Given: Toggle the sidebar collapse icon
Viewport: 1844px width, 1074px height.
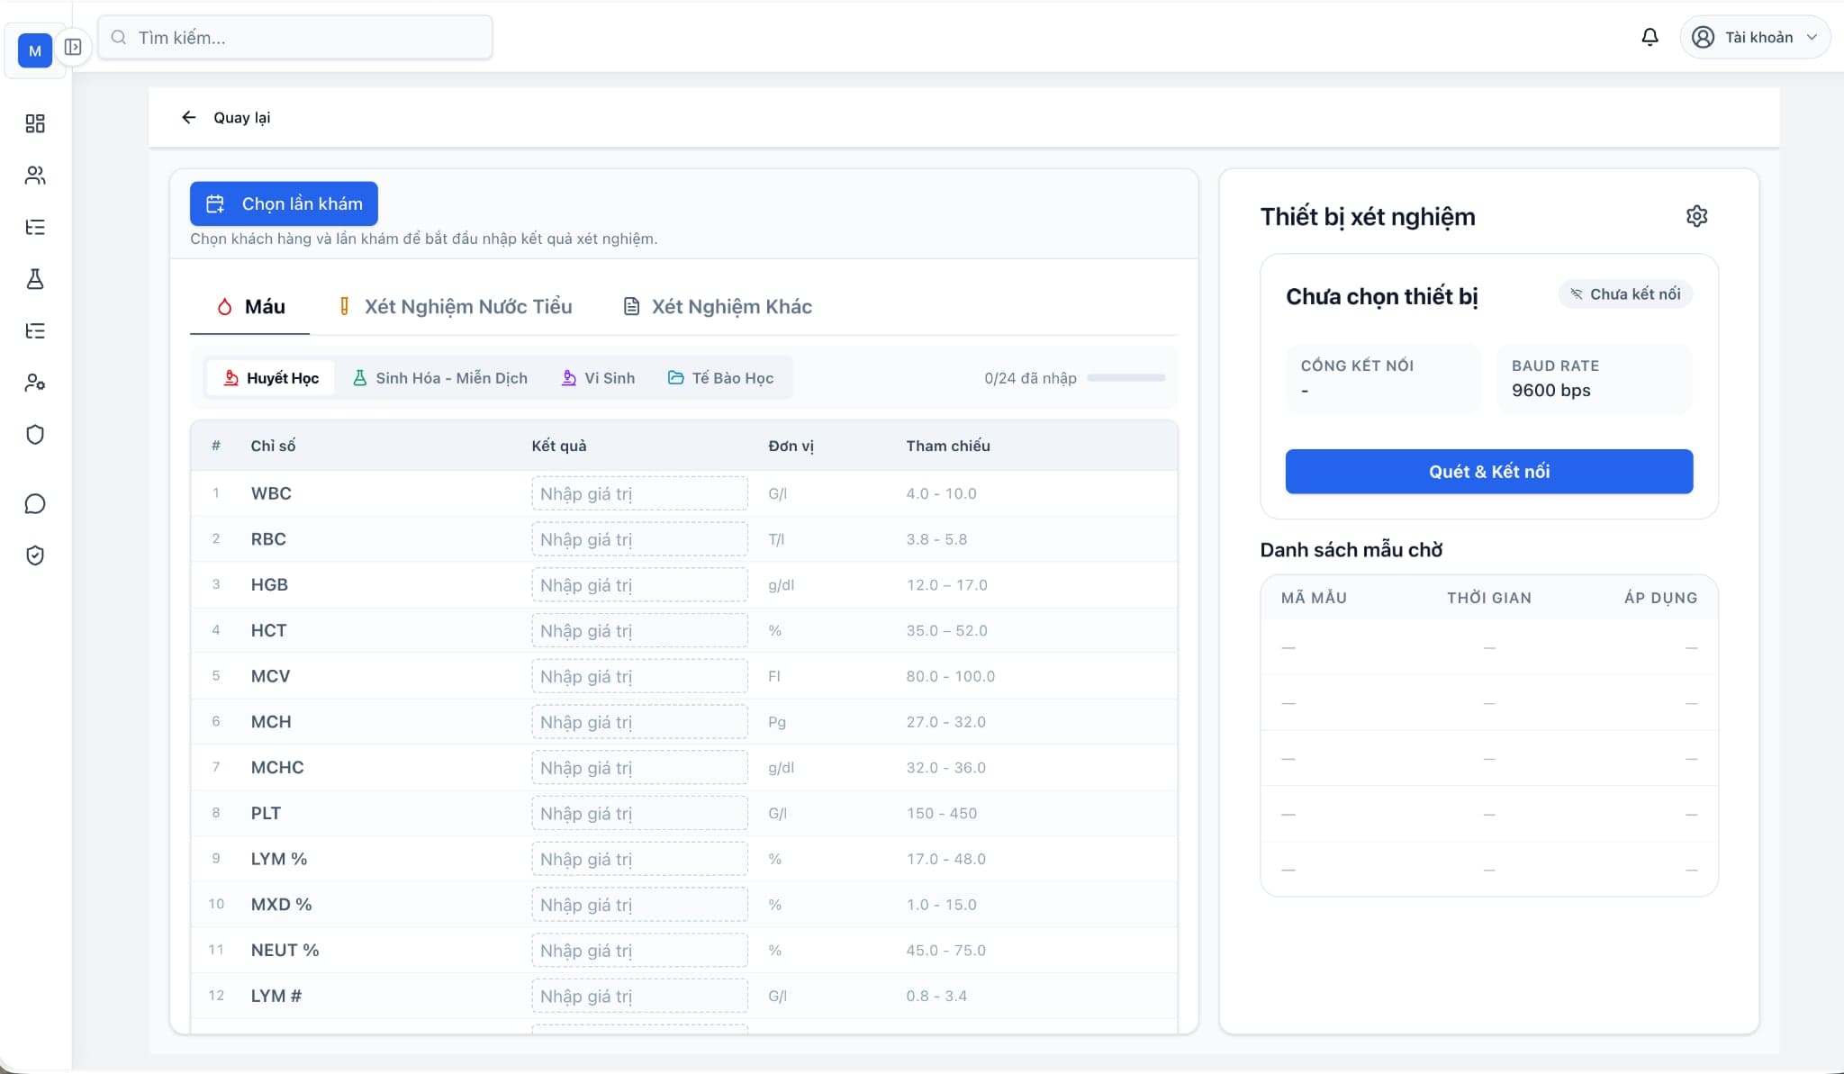Looking at the screenshot, I should tap(73, 47).
